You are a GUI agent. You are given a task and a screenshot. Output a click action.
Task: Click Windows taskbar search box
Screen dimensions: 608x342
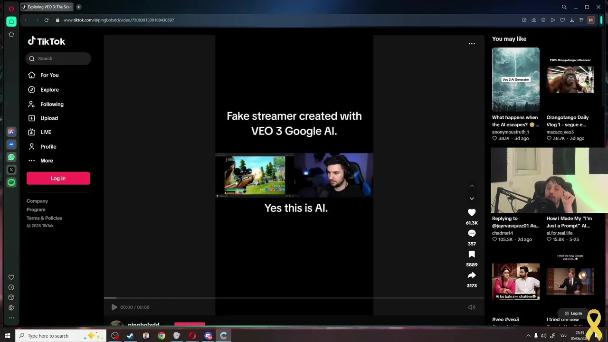click(x=61, y=336)
